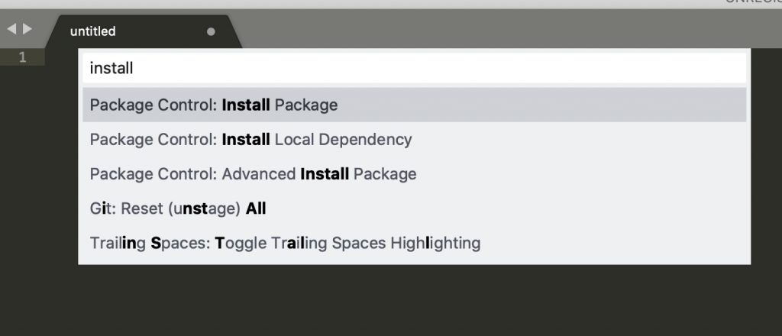Click the next tab right arrow
The image size is (782, 336).
click(27, 29)
